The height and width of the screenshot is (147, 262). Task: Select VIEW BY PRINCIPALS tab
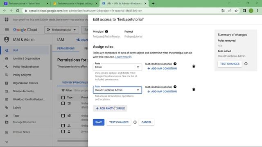[75, 82]
